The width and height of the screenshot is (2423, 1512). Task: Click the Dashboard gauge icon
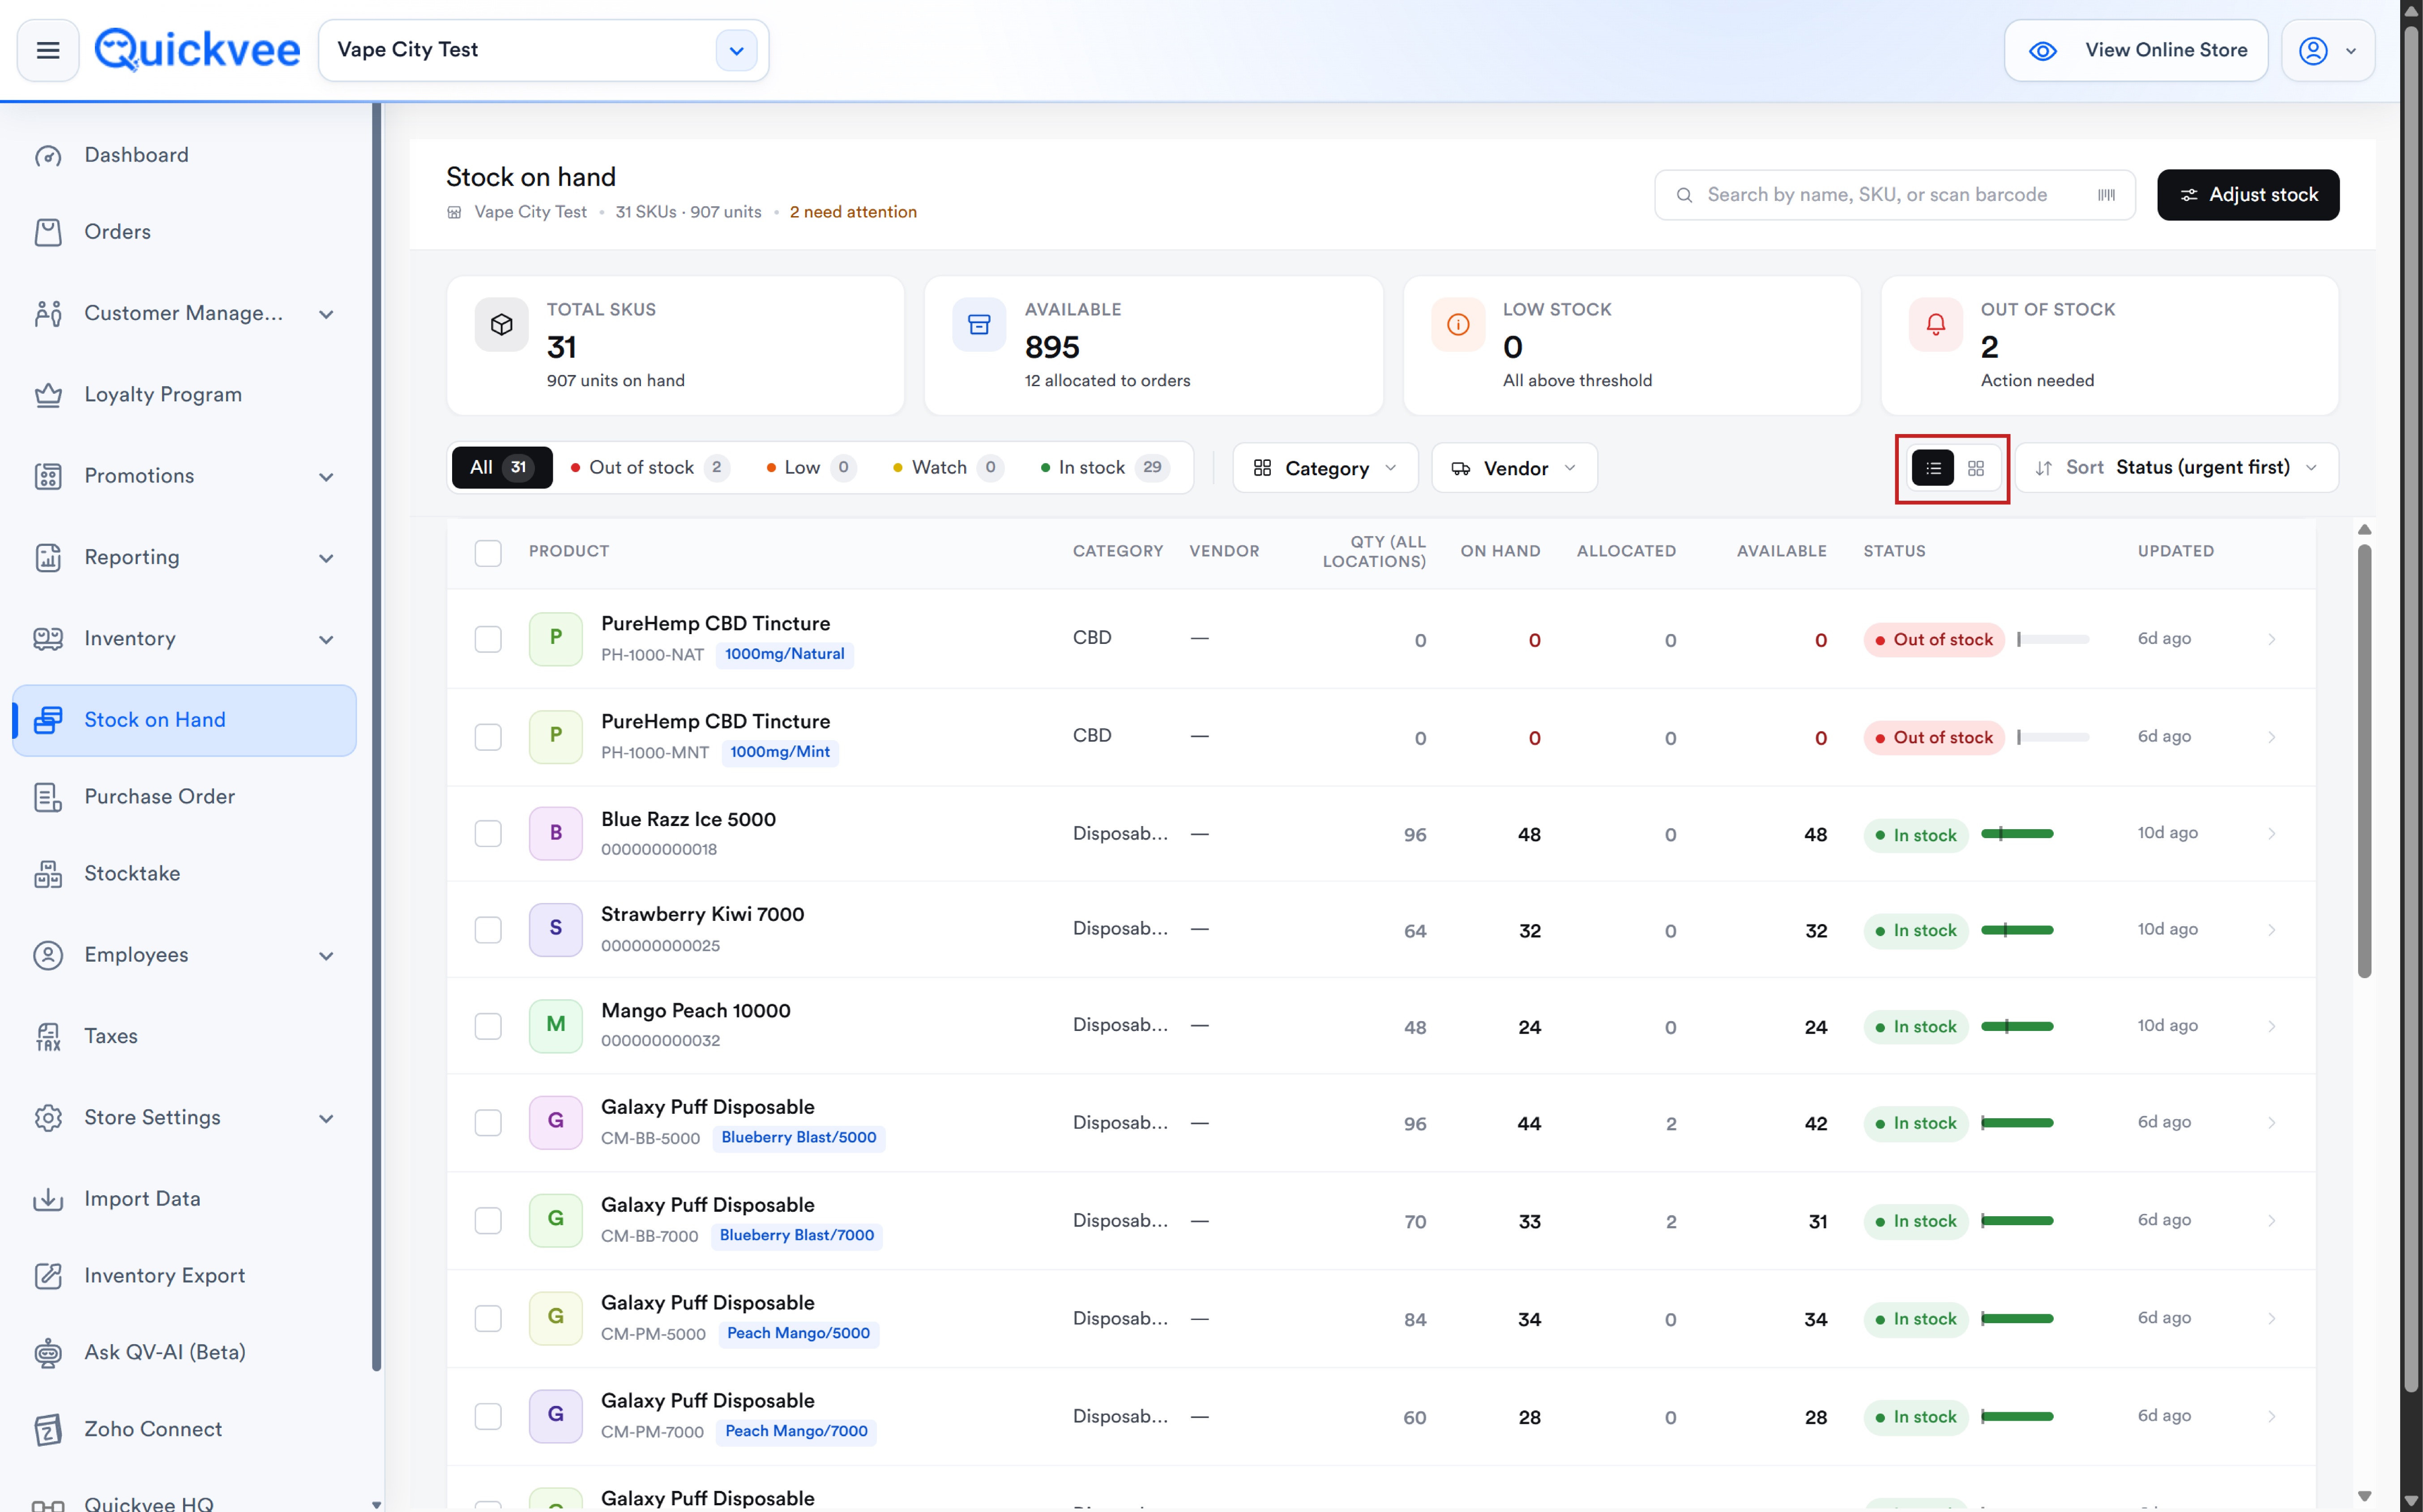click(48, 156)
